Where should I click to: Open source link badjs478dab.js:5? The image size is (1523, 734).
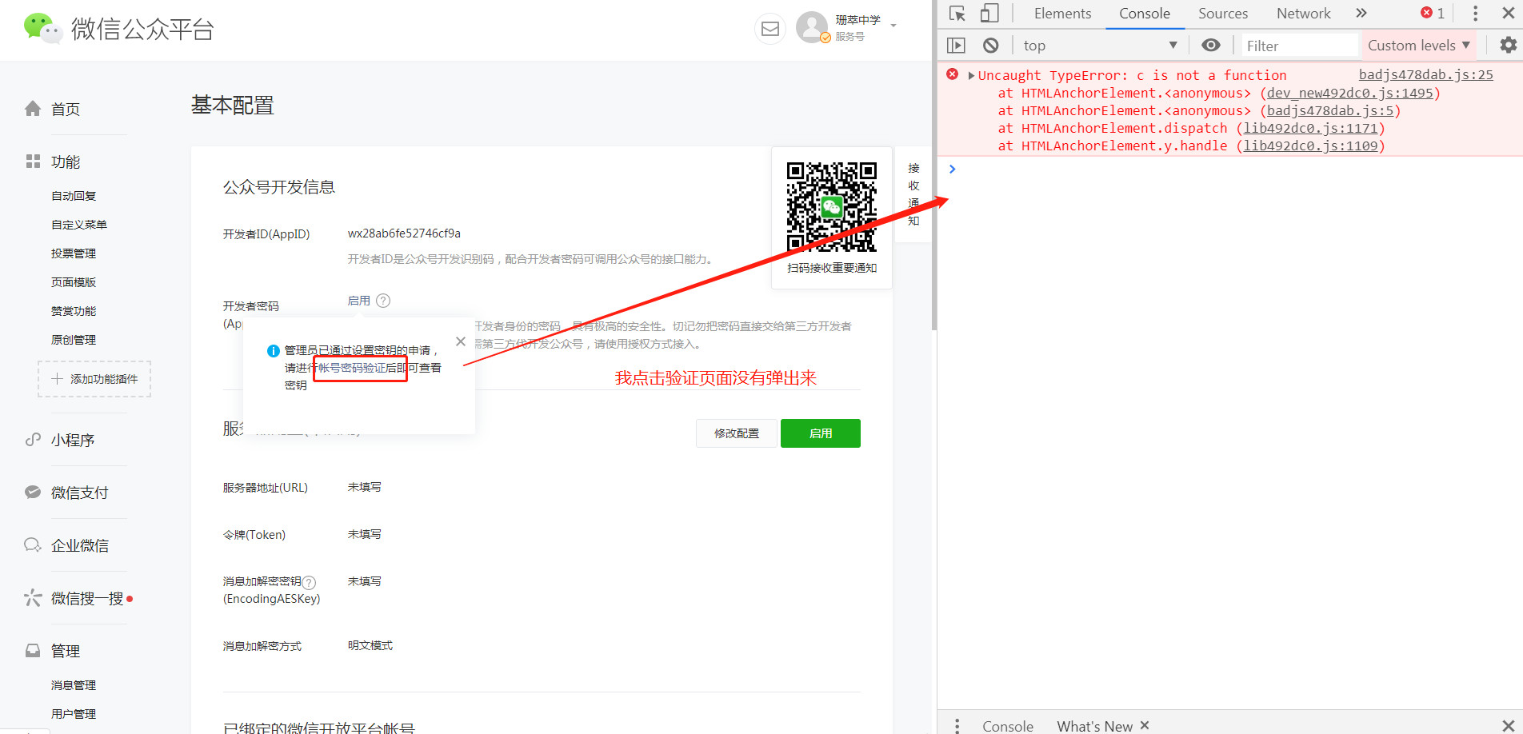[1330, 111]
